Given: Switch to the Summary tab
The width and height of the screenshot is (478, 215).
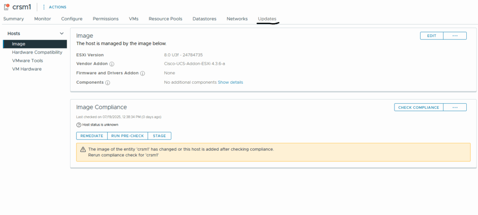Looking at the screenshot, I should click(14, 19).
